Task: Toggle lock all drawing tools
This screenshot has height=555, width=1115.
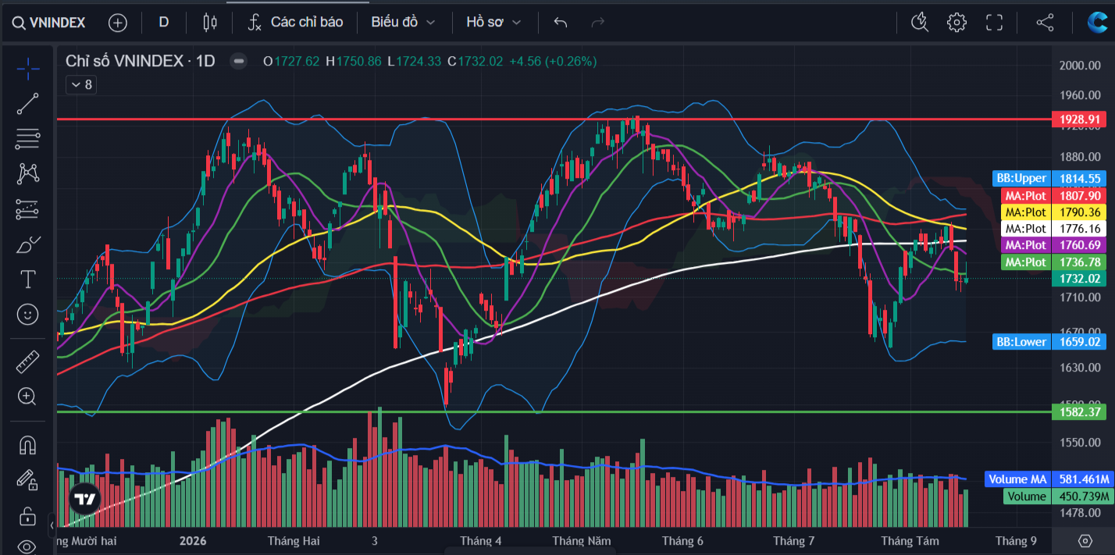Action: pos(27,516)
